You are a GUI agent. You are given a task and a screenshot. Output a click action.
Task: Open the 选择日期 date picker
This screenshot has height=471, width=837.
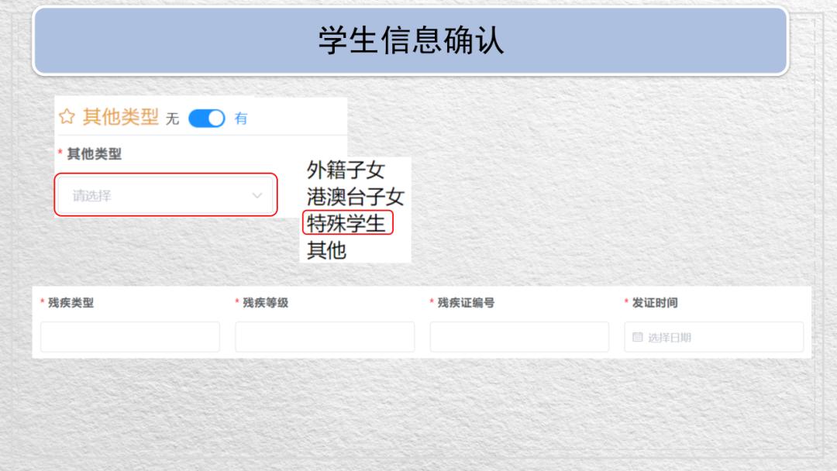tap(714, 336)
